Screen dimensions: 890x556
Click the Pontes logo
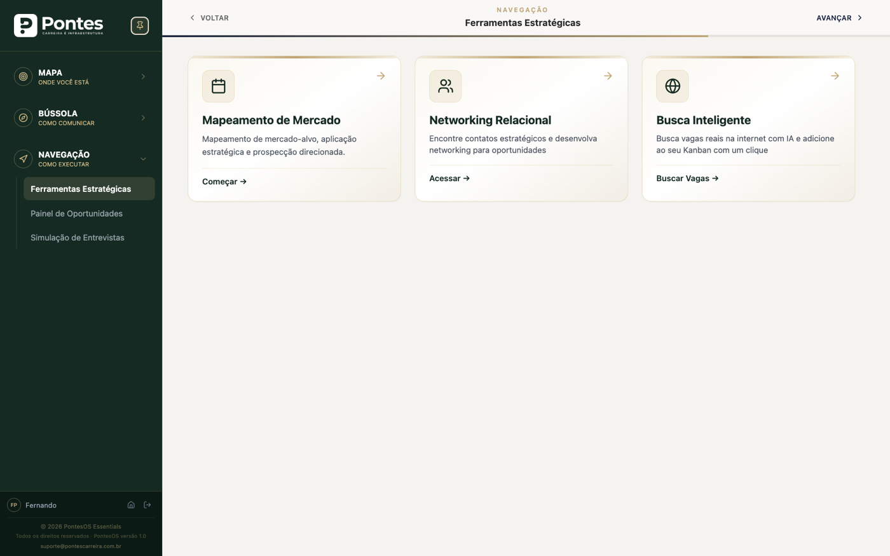pos(58,25)
